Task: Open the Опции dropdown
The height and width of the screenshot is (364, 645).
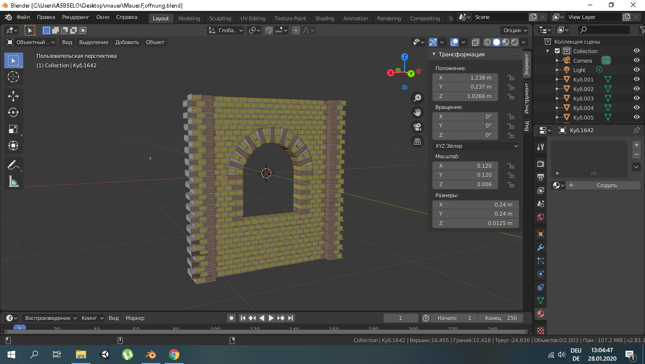Action: click(516, 30)
